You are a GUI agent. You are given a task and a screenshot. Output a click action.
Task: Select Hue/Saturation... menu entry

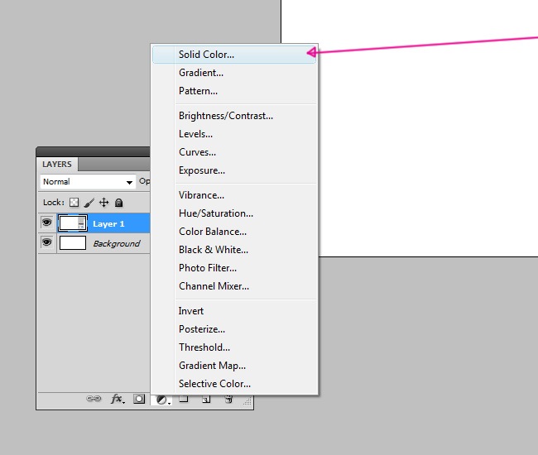[234, 213]
